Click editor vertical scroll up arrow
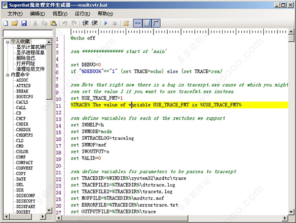Viewport: 296px width, 223px height. (291, 32)
